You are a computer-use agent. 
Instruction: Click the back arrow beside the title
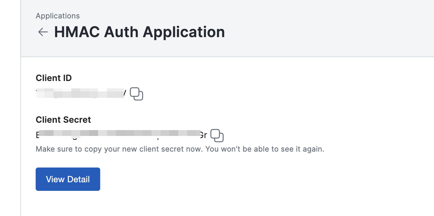[x=43, y=32]
